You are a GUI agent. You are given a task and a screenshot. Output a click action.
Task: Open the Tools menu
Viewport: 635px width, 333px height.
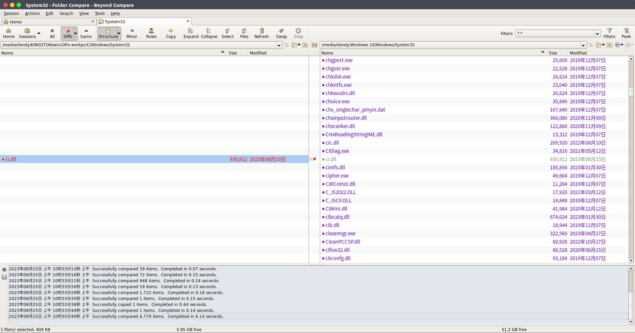click(x=100, y=14)
